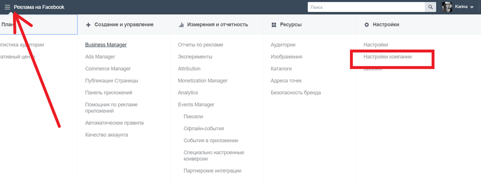Open Изображения
Screen dimensions: 481x183
(x=286, y=57)
